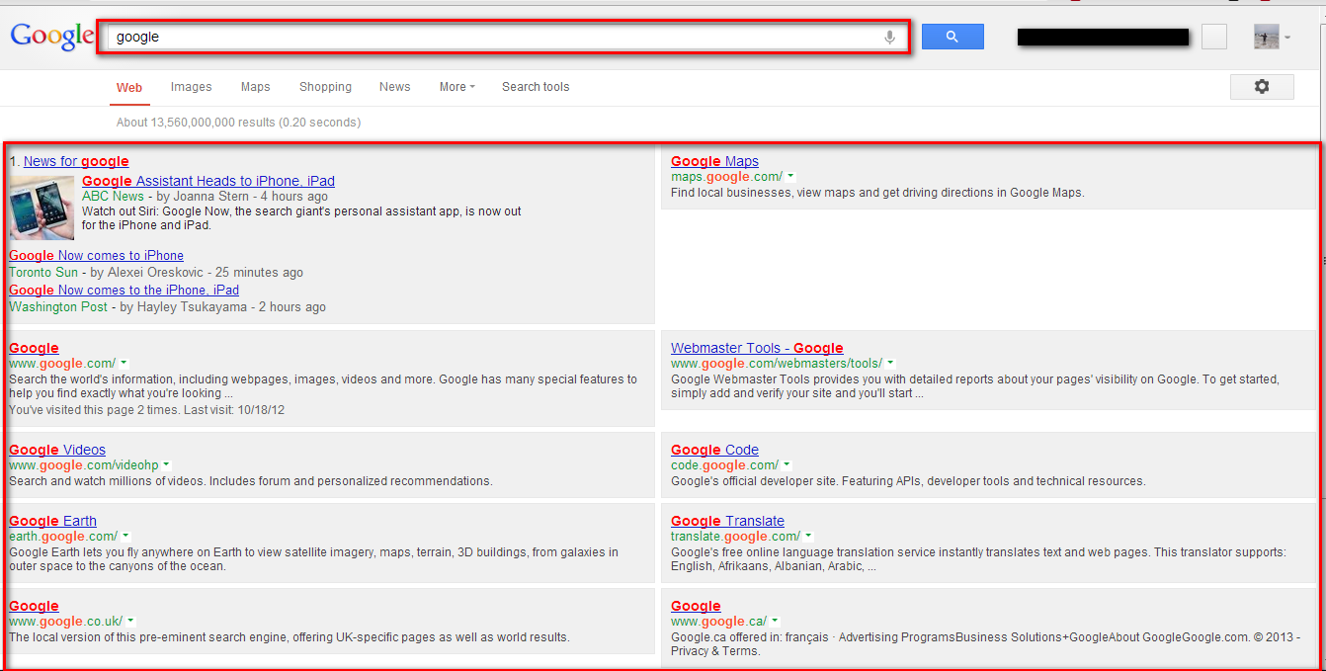Click the microphone icon in the search bar
The height and width of the screenshot is (671, 1326).
pos(890,36)
